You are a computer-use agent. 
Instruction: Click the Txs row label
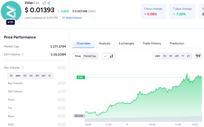(x=10, y=108)
